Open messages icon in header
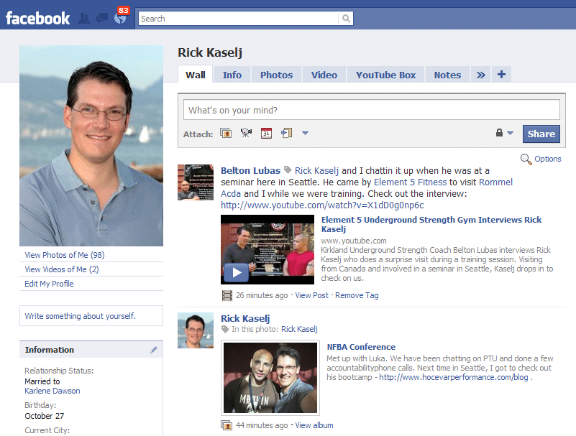Image resolution: width=576 pixels, height=436 pixels. pyautogui.click(x=102, y=19)
